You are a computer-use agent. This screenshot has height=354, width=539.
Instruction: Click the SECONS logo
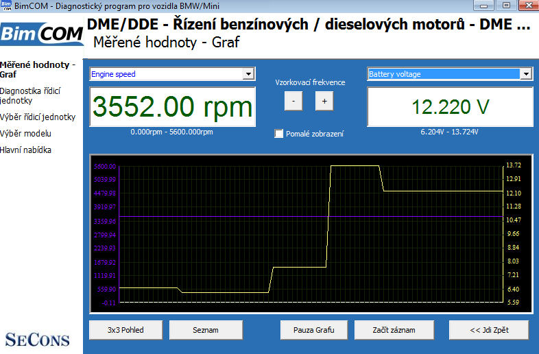37,340
